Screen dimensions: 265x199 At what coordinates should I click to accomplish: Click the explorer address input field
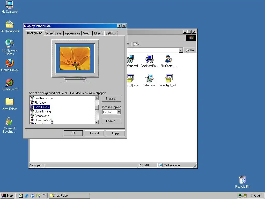(153, 50)
